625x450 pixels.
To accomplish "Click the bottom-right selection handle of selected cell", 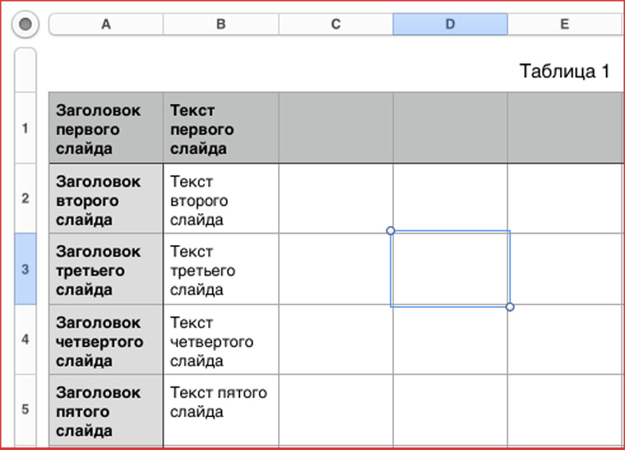I will [510, 307].
